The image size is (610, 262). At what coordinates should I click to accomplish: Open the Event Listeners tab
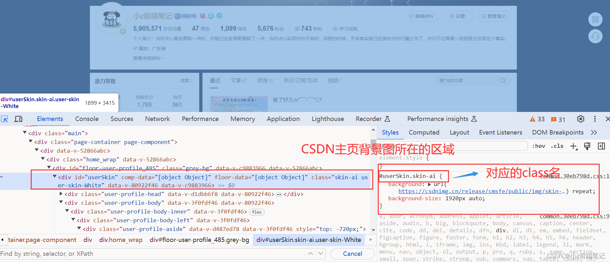[500, 133]
